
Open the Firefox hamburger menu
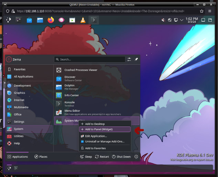coord(210,11)
